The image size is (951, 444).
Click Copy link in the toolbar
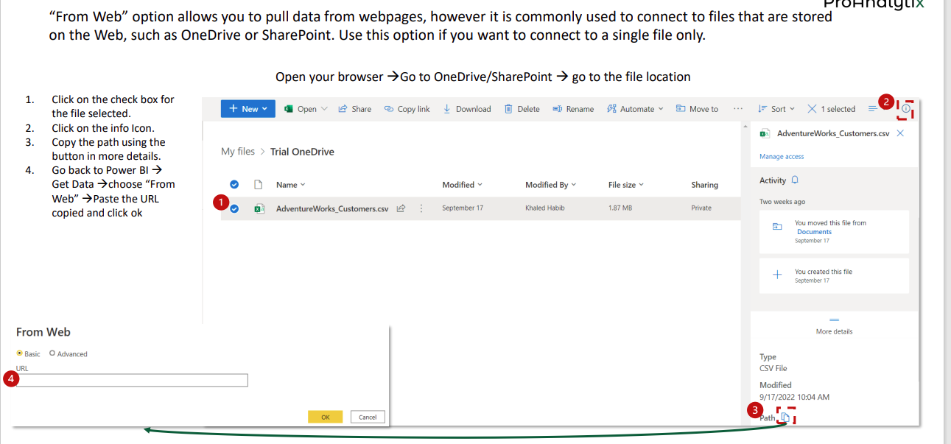coord(407,109)
